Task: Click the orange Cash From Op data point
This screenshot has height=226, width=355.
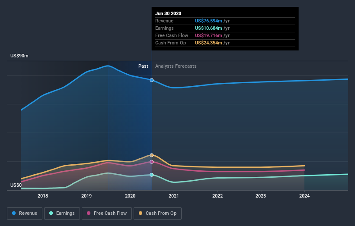Action: 152,155
